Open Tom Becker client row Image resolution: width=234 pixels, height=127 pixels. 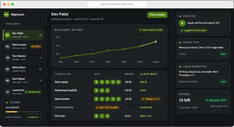23,58
